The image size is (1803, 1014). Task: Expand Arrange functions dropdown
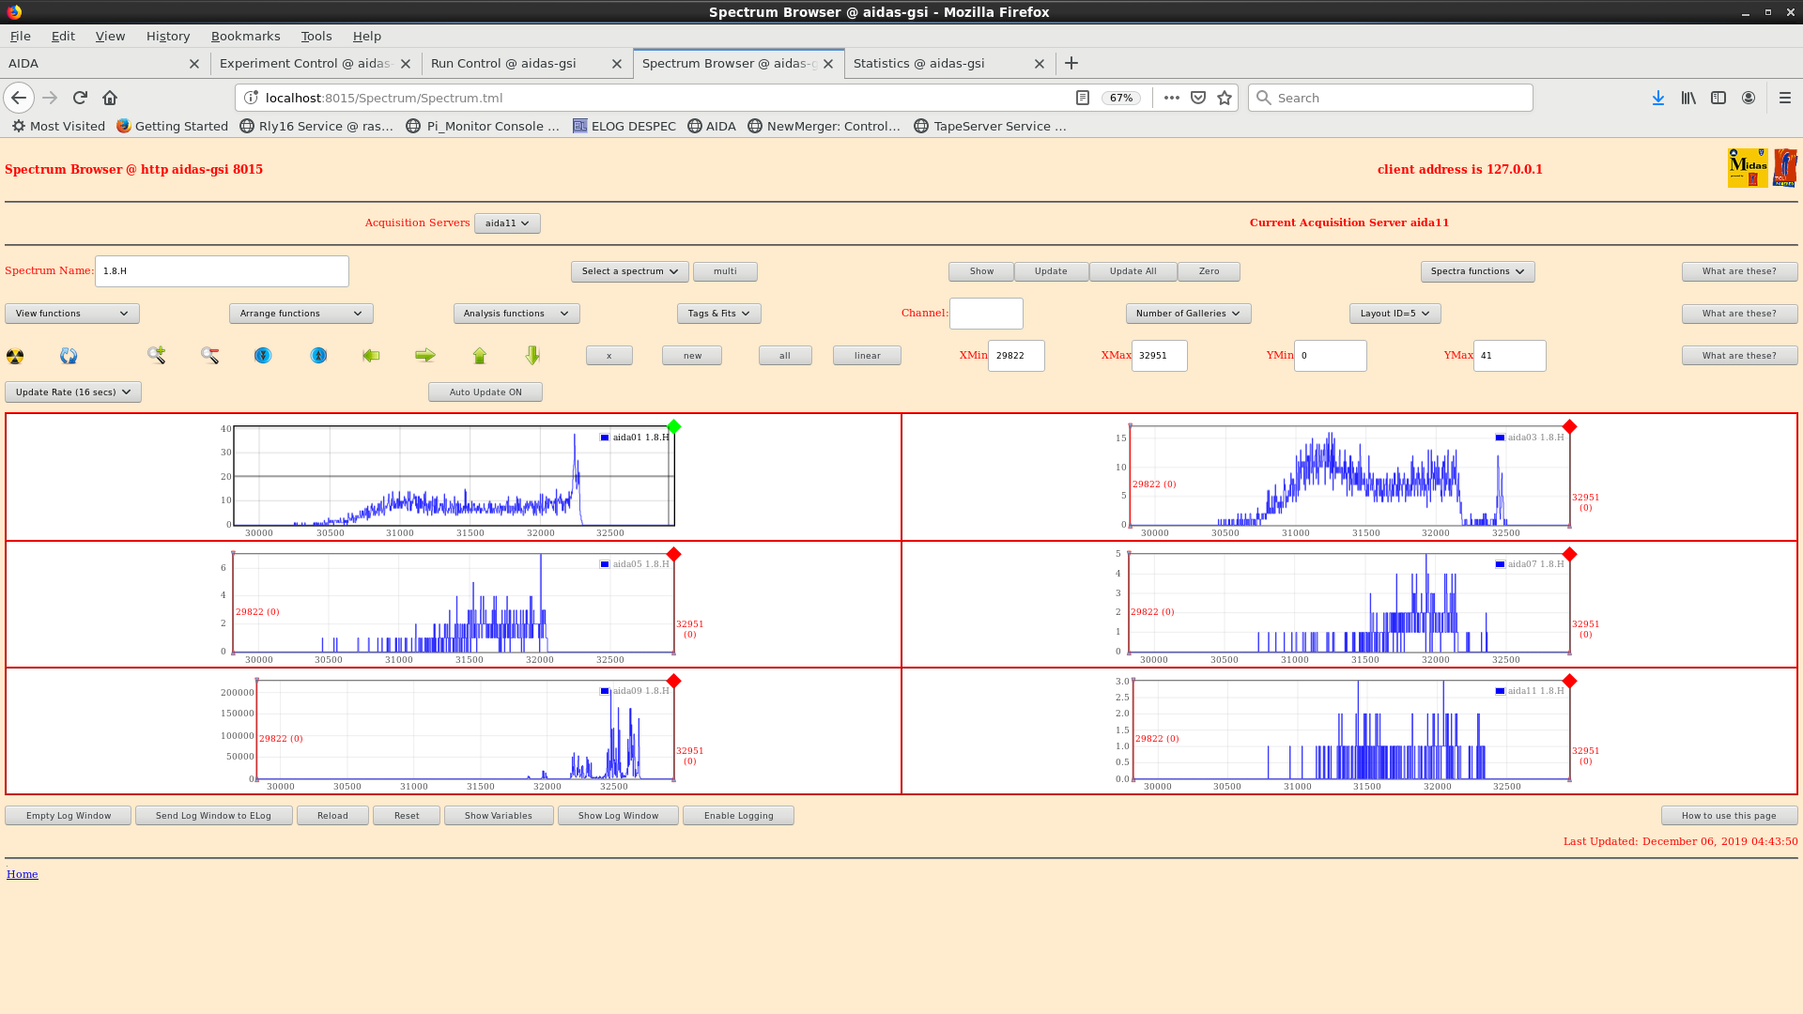(300, 314)
